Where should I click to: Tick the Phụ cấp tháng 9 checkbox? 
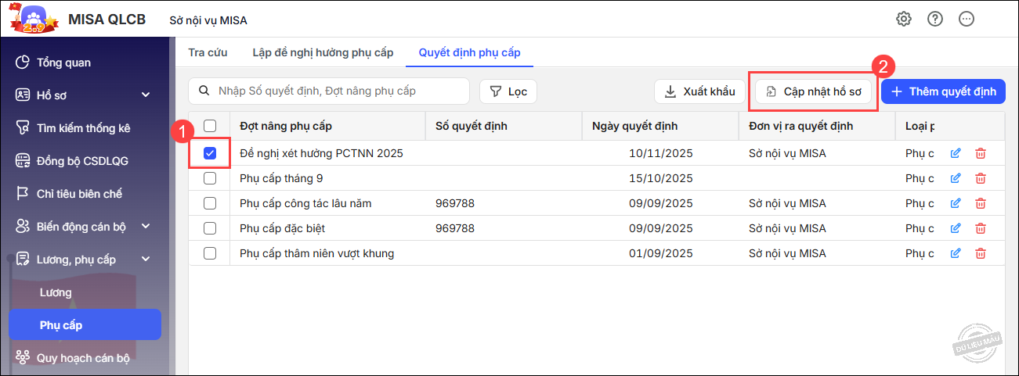click(210, 178)
